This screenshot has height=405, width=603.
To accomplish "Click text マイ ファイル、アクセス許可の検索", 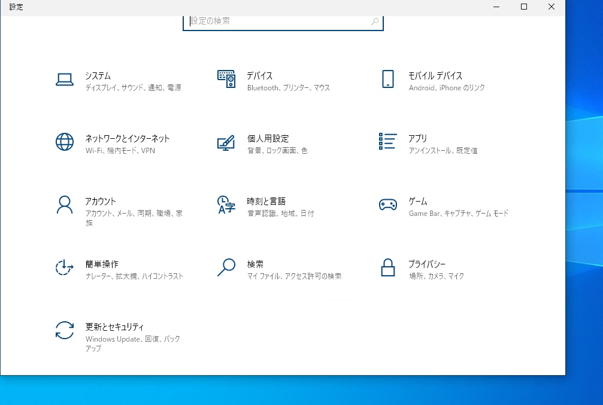I will pos(294,276).
